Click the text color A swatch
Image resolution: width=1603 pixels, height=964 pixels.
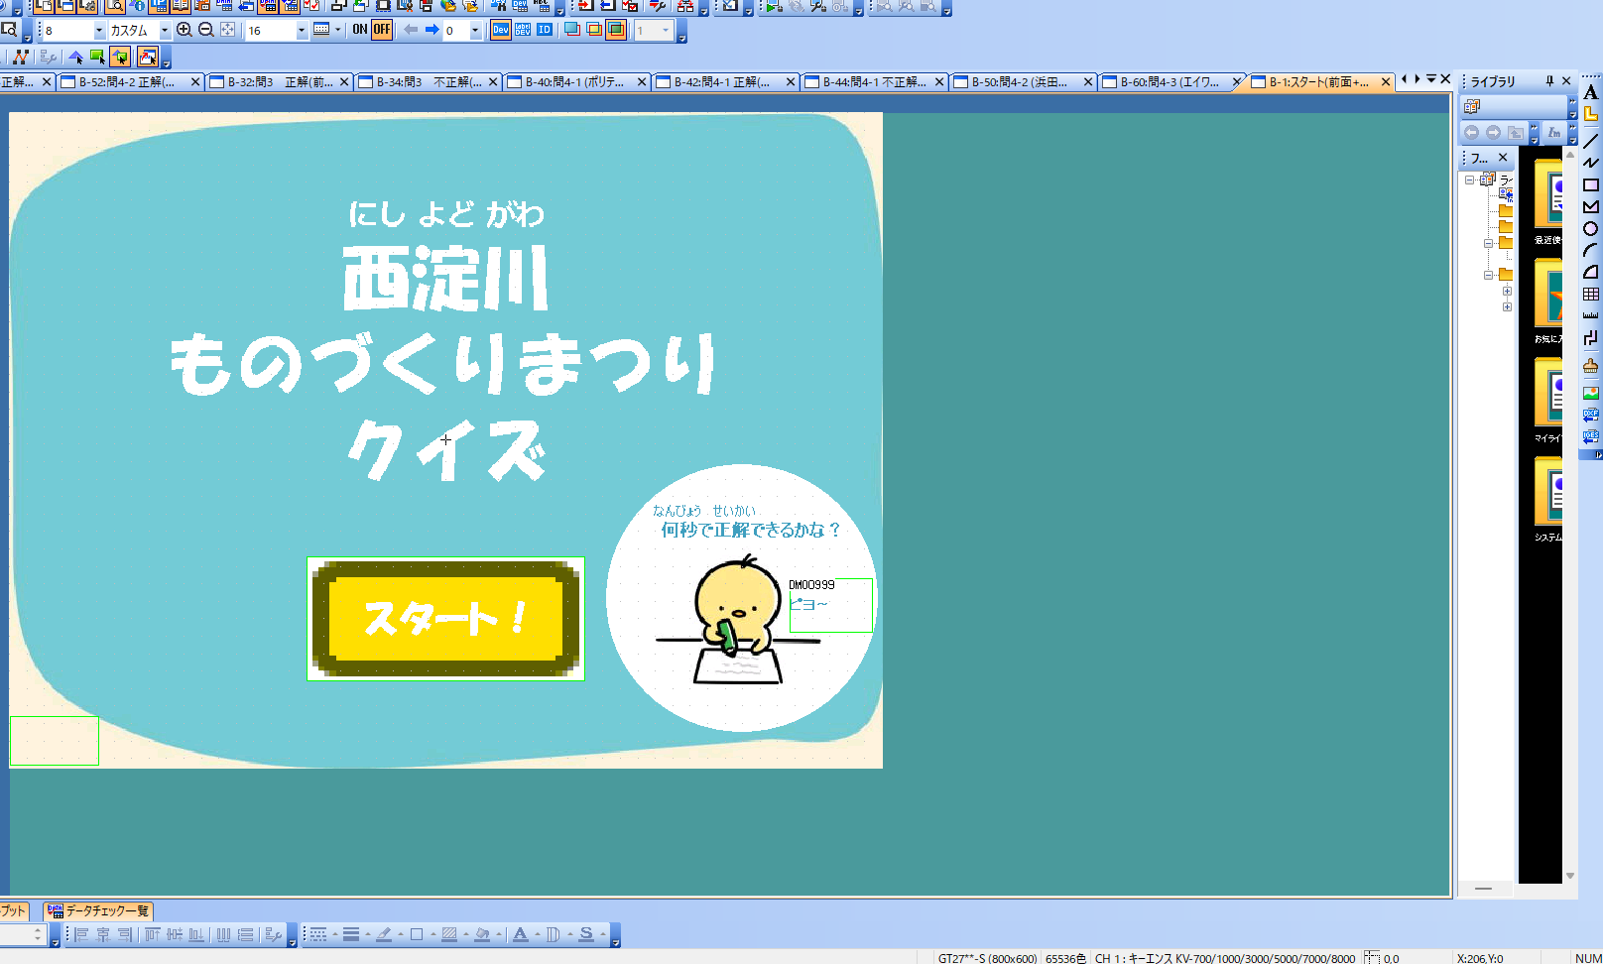[520, 934]
